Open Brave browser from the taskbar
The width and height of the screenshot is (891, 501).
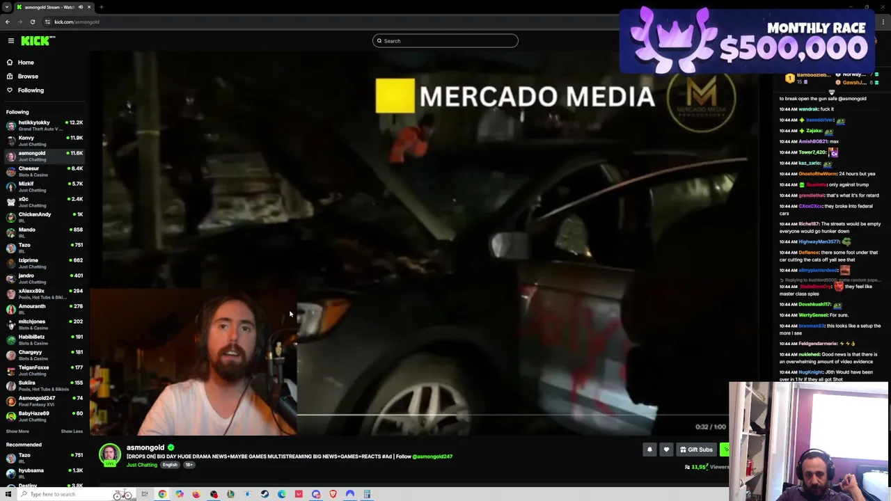coord(333,494)
